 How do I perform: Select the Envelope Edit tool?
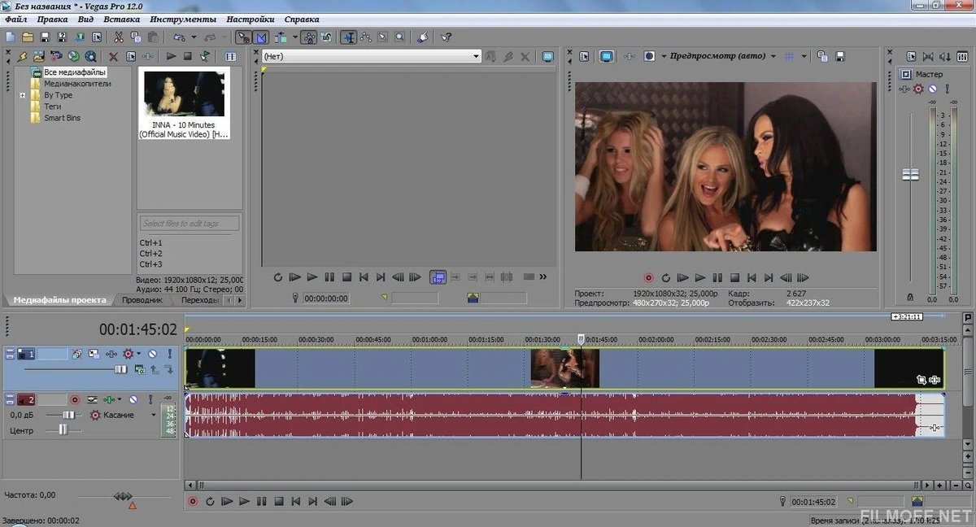tap(365, 37)
